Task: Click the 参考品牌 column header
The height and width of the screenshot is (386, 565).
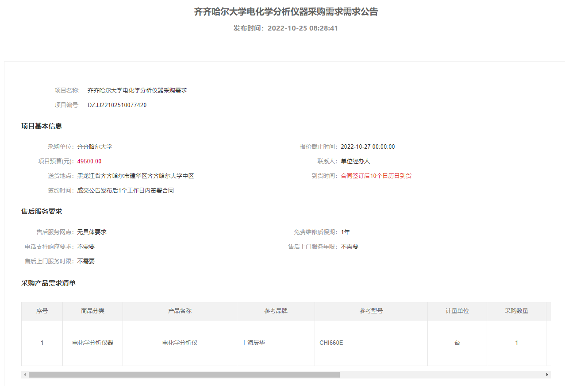Action: click(x=276, y=311)
